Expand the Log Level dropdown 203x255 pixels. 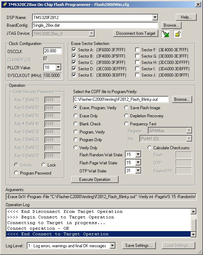[113, 246]
